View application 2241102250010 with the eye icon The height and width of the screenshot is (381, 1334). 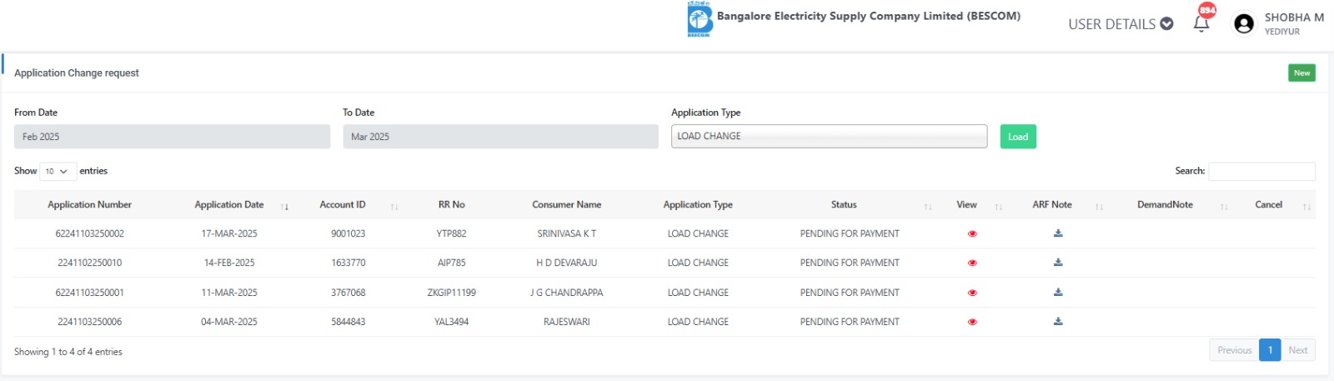(x=972, y=263)
